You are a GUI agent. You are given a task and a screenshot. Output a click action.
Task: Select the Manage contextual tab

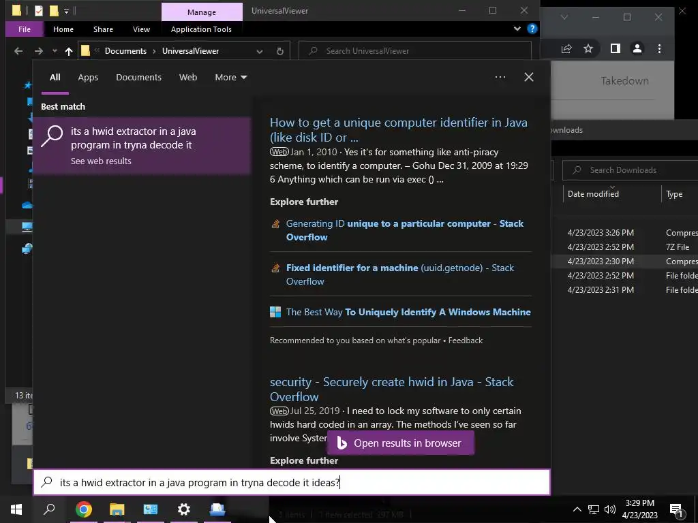(202, 12)
